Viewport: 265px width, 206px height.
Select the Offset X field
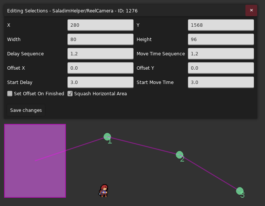point(101,68)
